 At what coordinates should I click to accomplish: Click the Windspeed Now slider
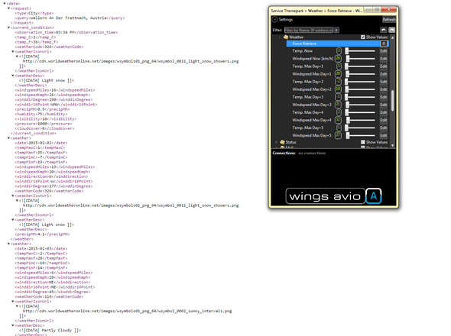[360, 59]
